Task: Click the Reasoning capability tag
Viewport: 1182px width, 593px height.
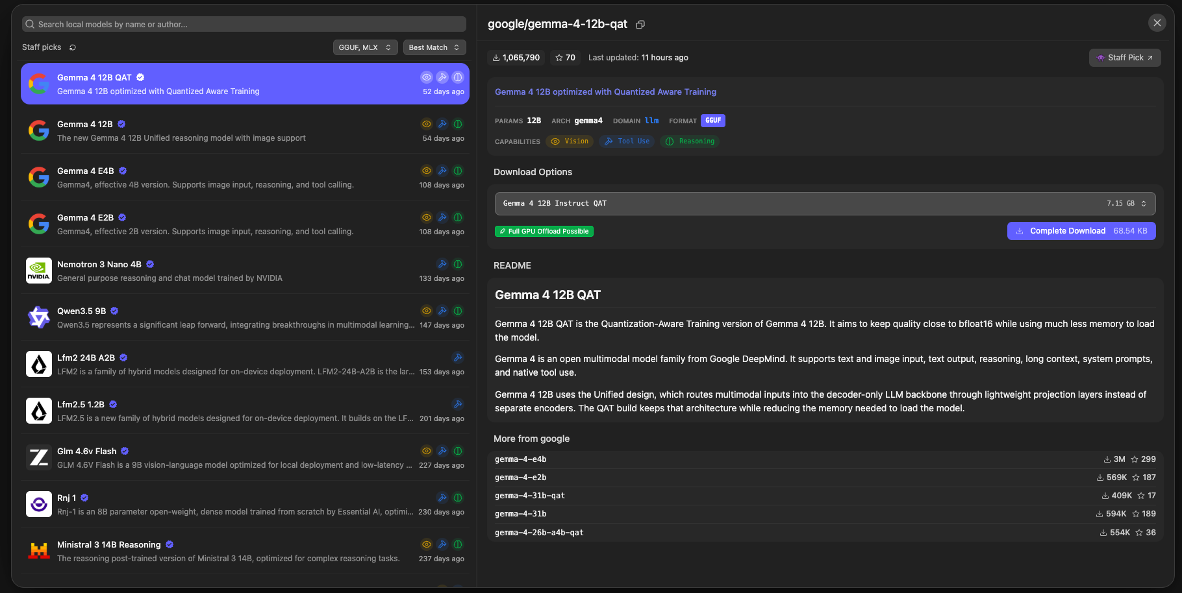Action: 690,141
